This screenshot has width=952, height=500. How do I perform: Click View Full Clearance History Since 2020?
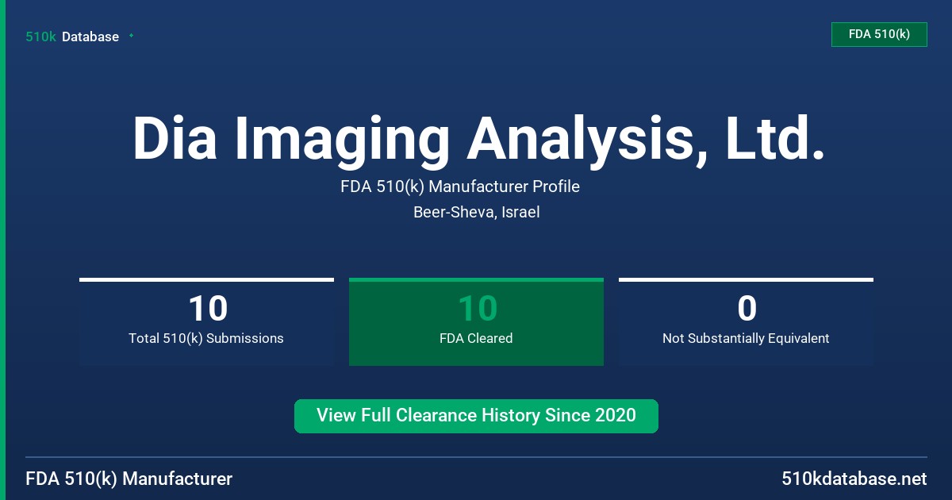tap(476, 416)
